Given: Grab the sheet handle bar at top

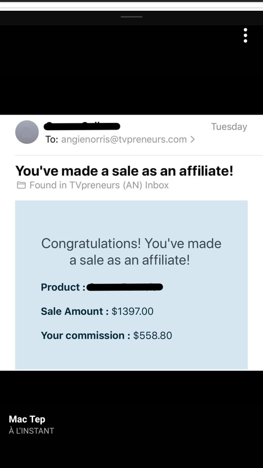Looking at the screenshot, I should (x=131, y=17).
